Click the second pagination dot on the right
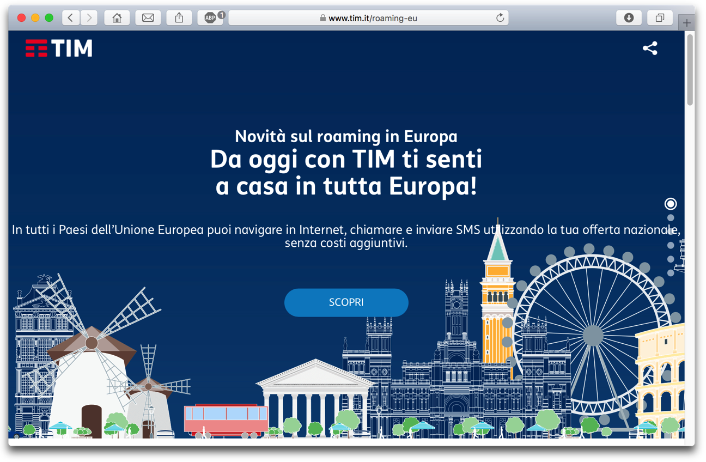This screenshot has width=706, height=462. point(670,217)
